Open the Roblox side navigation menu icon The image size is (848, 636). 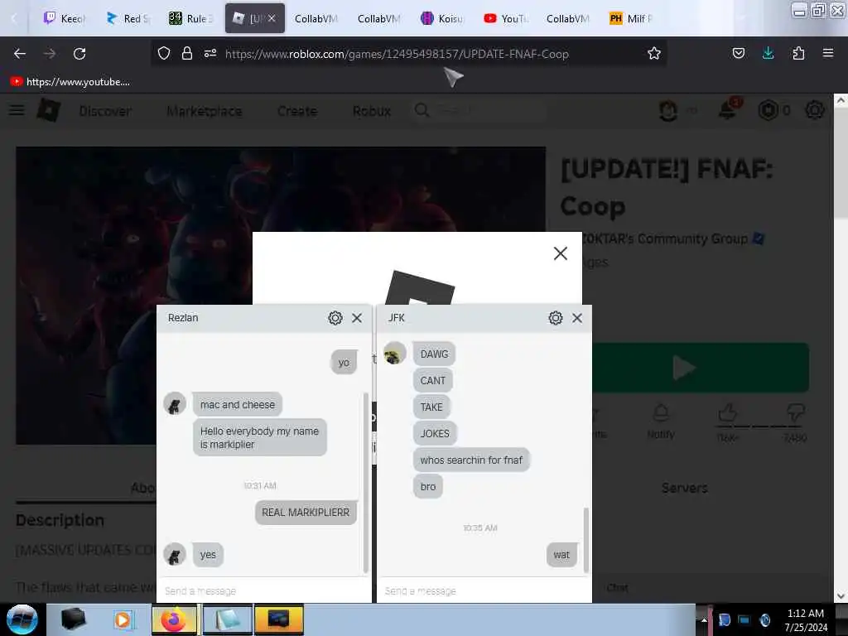[17, 110]
